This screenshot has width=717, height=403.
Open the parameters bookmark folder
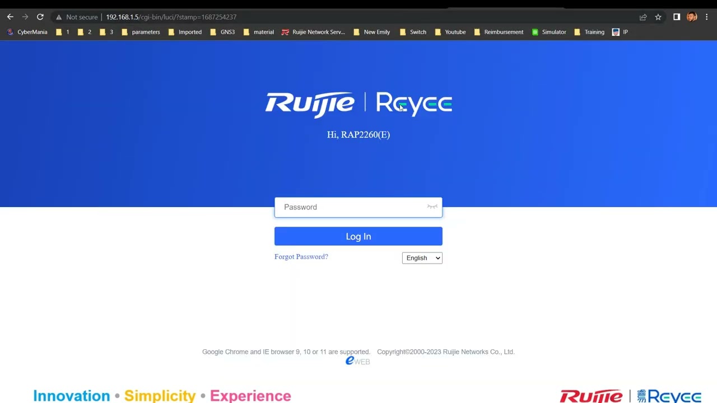[141, 32]
